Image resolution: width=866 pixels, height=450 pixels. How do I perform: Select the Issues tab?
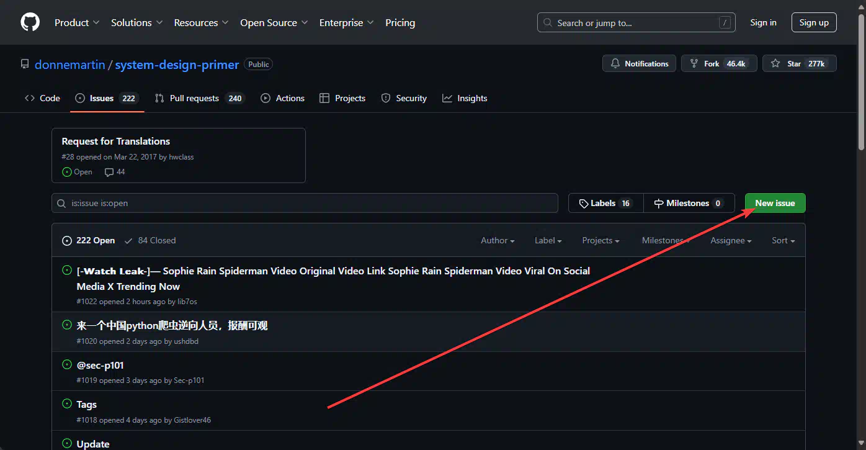(107, 98)
